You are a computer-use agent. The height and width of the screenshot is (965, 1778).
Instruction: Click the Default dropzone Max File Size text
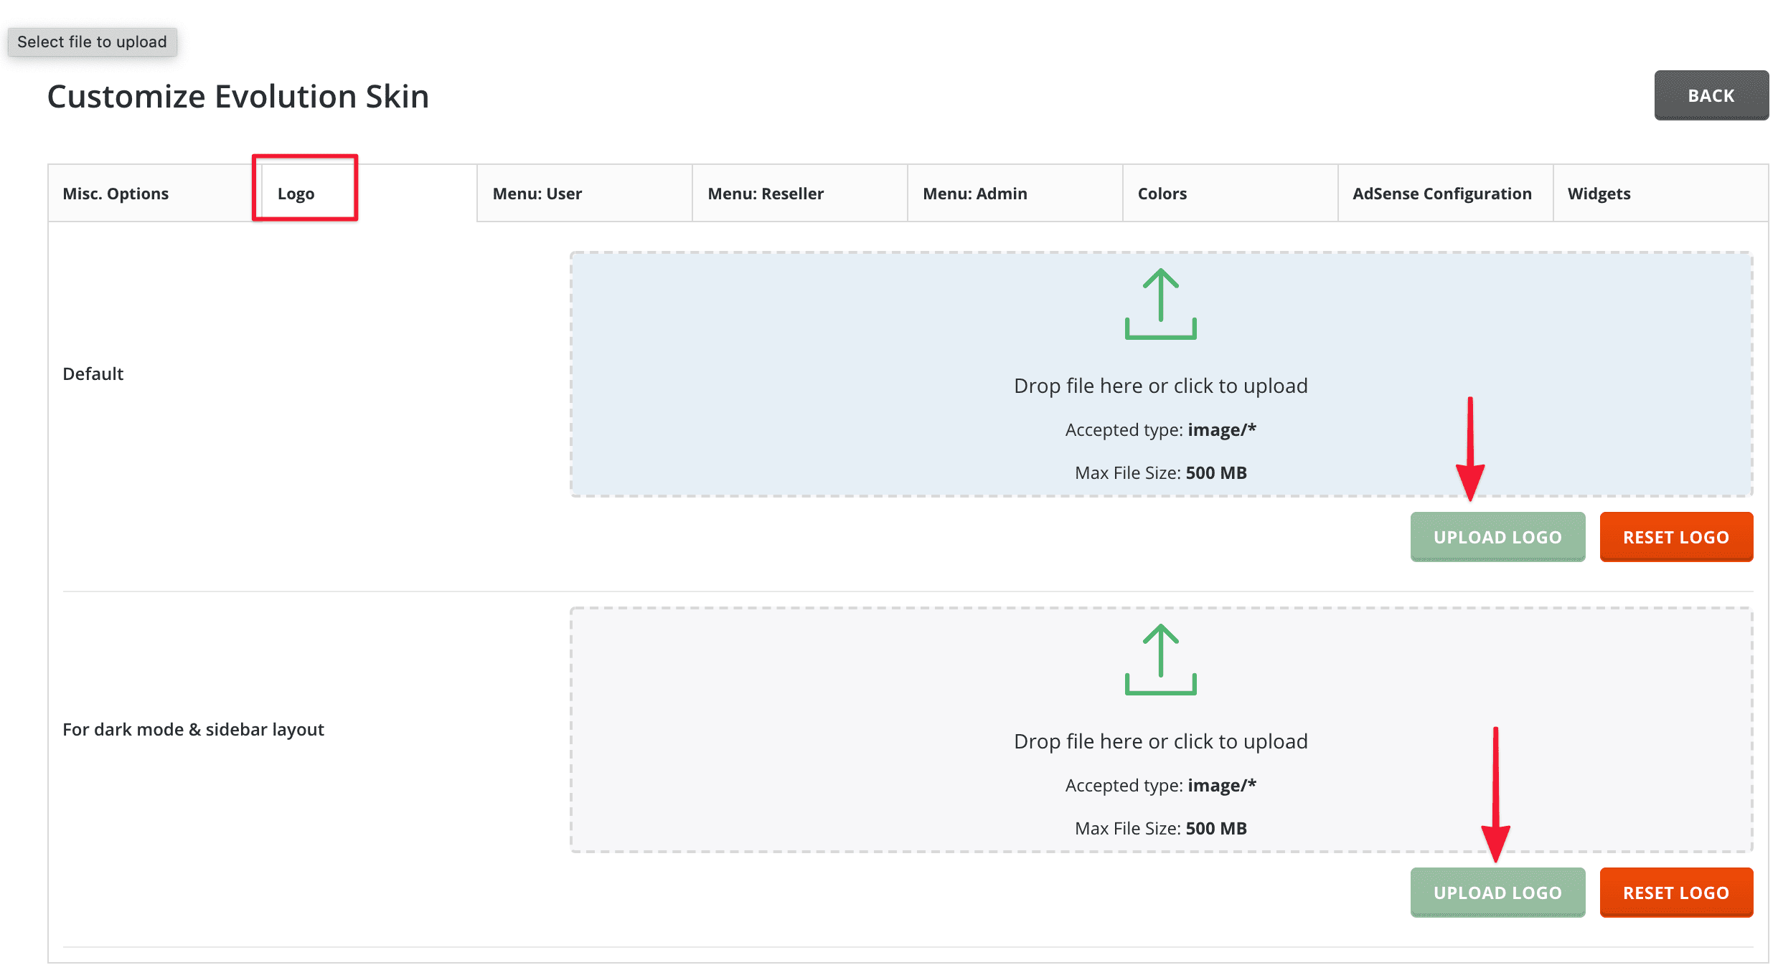tap(1160, 473)
